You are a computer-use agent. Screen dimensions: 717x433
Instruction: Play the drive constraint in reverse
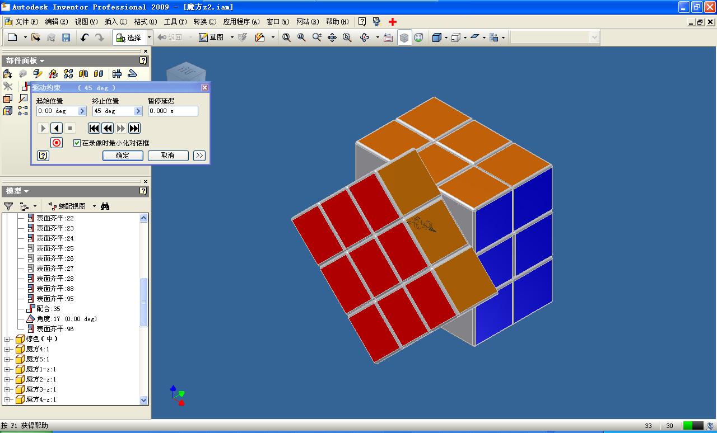coord(57,128)
